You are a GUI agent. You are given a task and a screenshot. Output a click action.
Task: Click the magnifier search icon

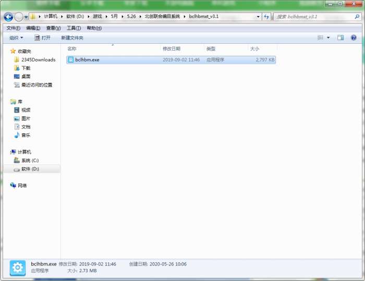[357, 17]
